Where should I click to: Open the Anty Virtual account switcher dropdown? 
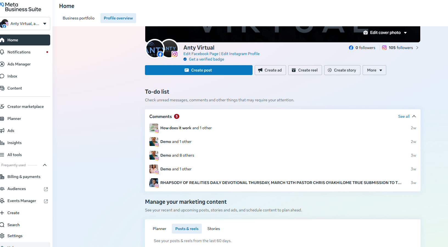(x=25, y=24)
